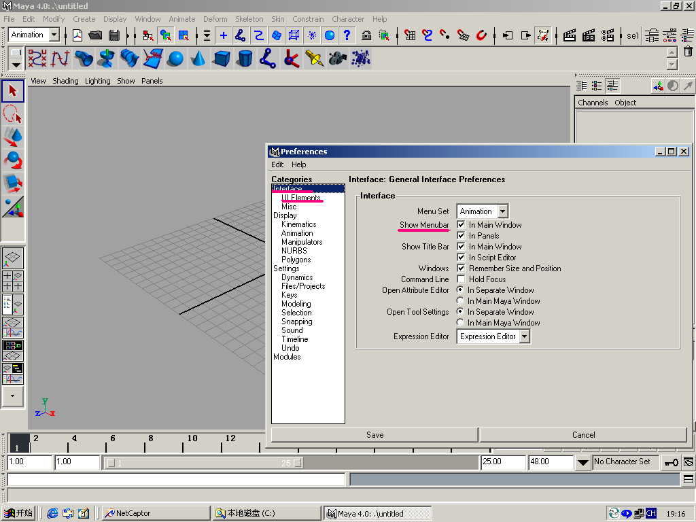Toggle Show Menubar In Main Window checkbox
The height and width of the screenshot is (522, 696).
tap(462, 224)
